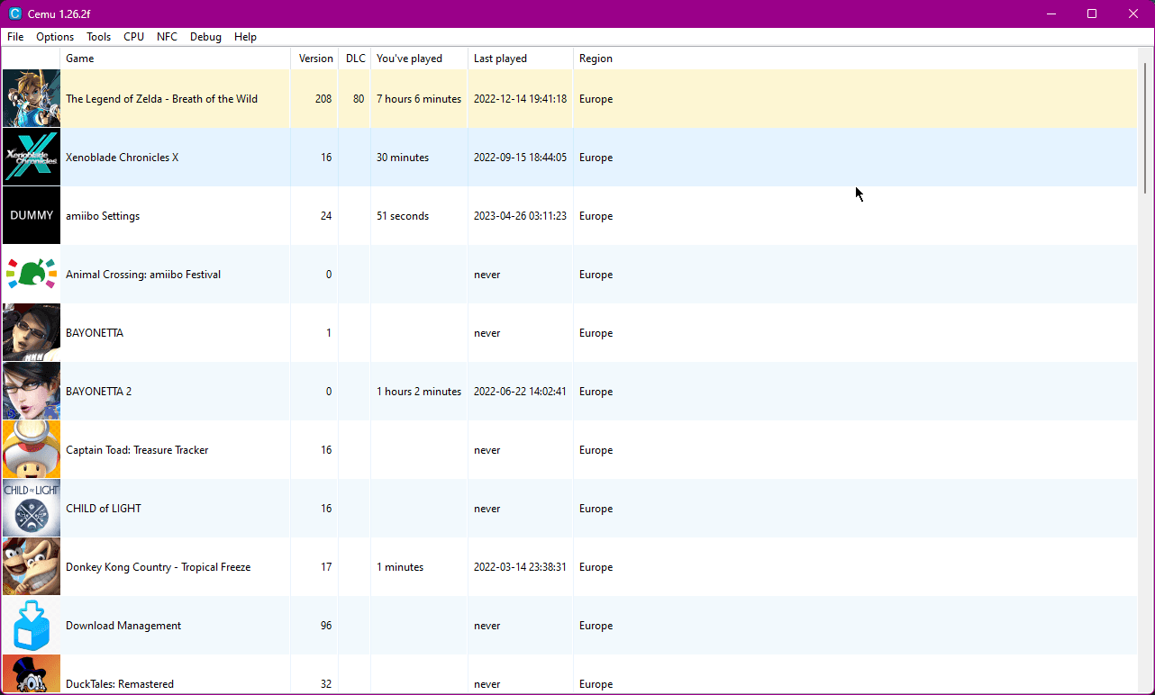Select Xenoblade Chronicles X title text
This screenshot has height=695, width=1155.
122,158
